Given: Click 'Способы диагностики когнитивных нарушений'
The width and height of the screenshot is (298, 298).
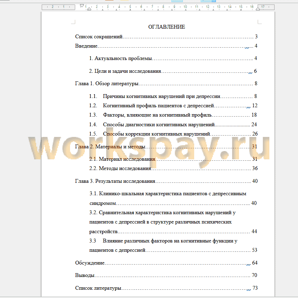Looking at the screenshot, I should [x=159, y=125].
